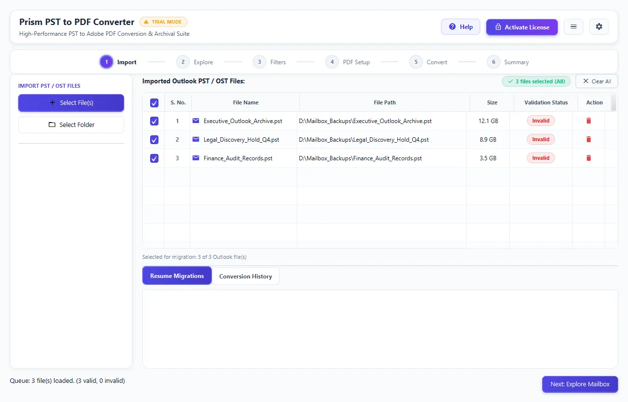
Task: Open the hamburger menu icon
Action: pos(574,27)
